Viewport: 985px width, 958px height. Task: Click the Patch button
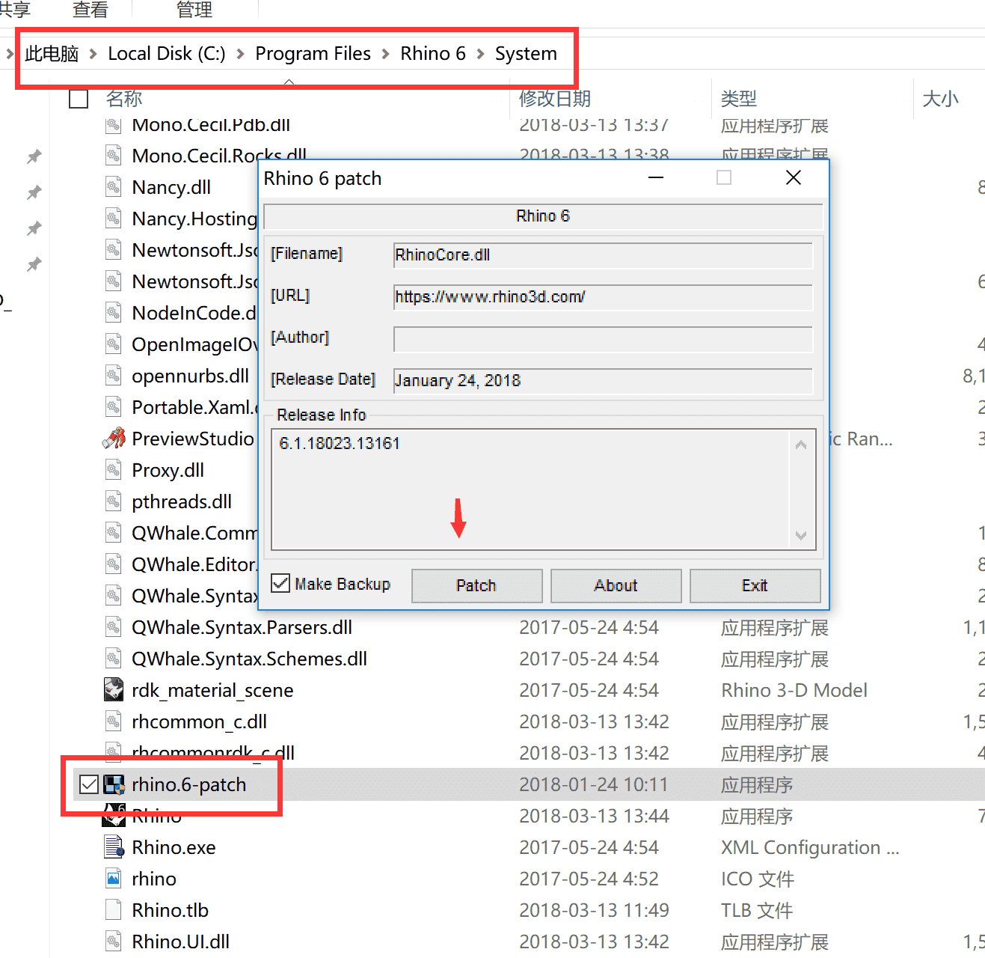[476, 585]
